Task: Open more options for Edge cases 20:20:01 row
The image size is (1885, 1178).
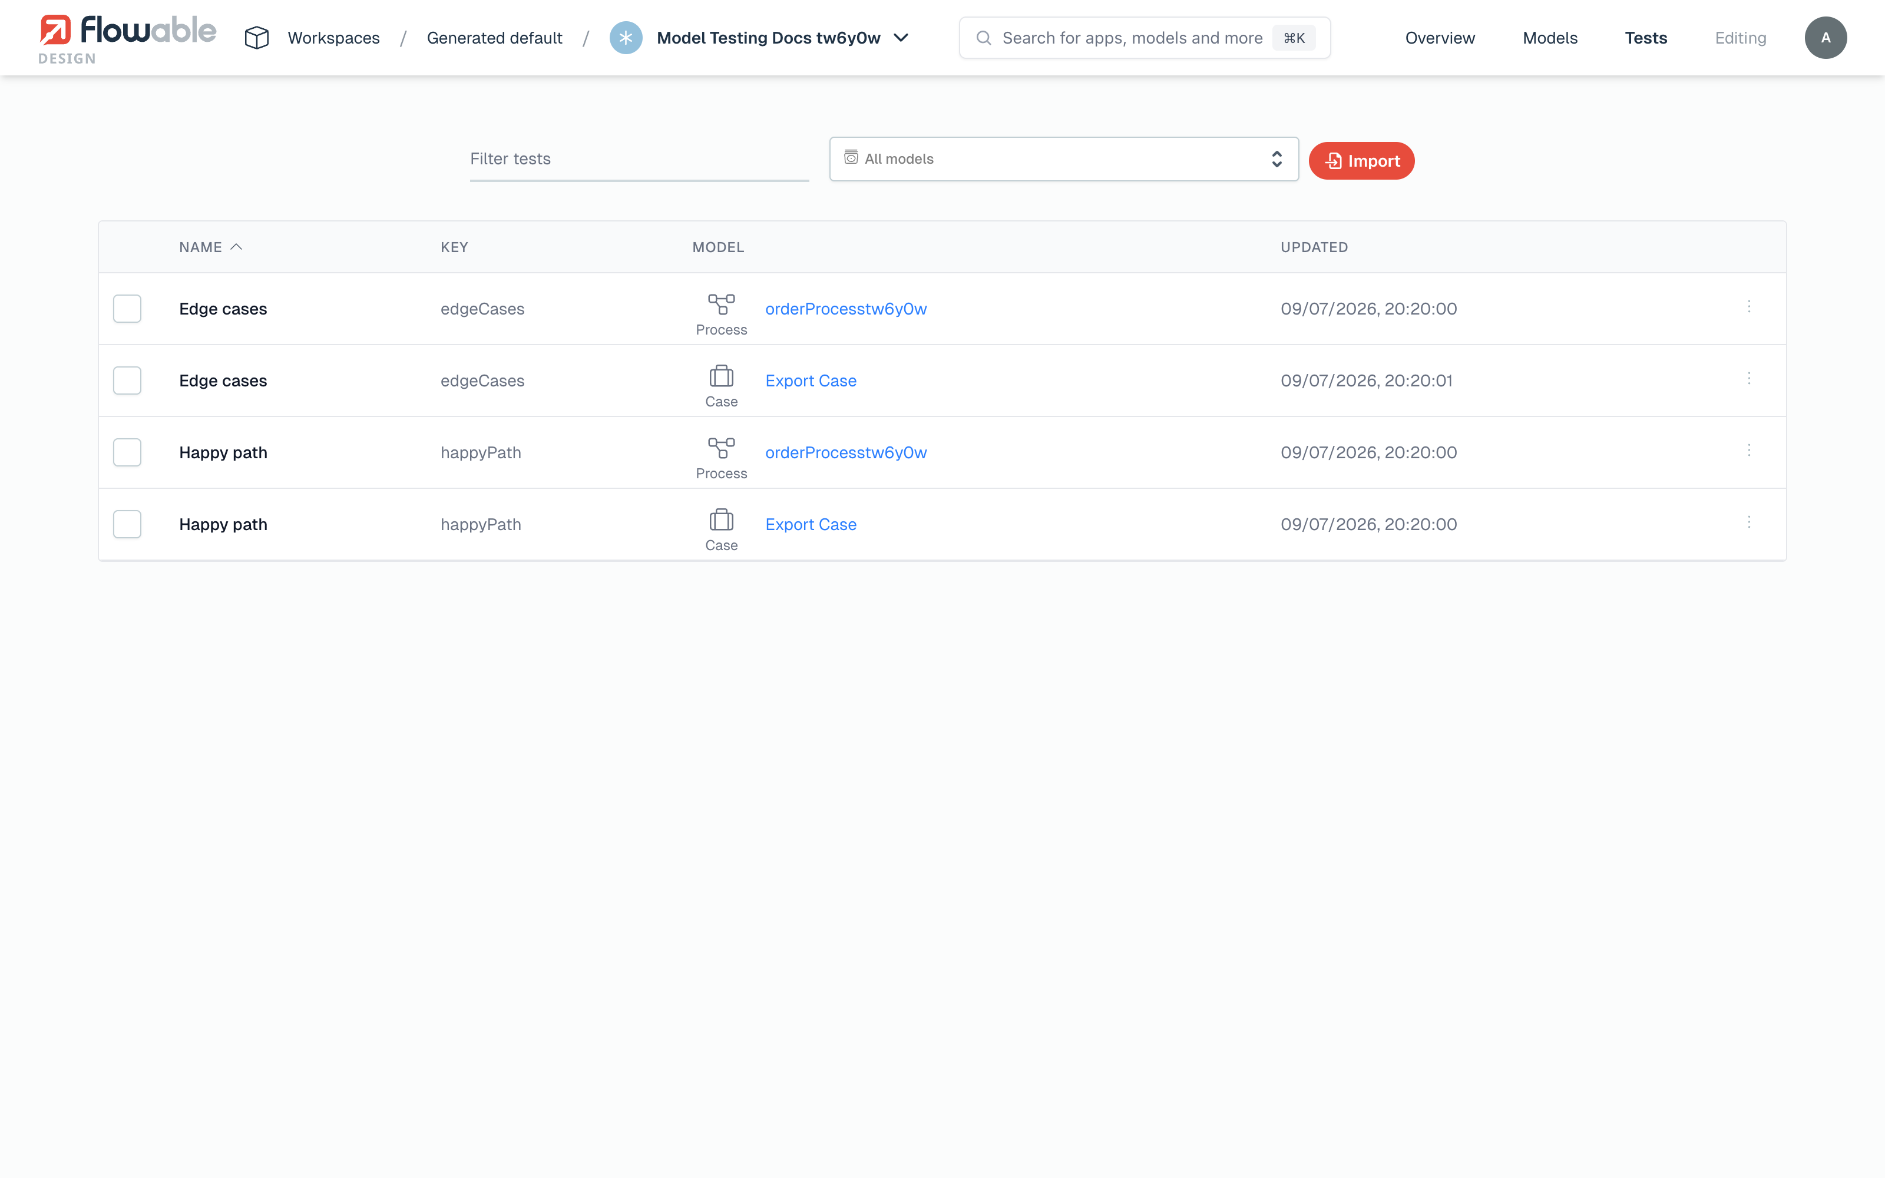Action: pos(1749,379)
